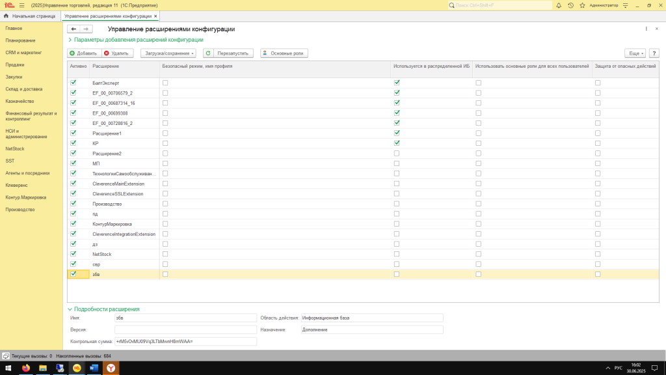The height and width of the screenshot is (375, 666).
Task: Open the Главное section
Action: pos(14,29)
